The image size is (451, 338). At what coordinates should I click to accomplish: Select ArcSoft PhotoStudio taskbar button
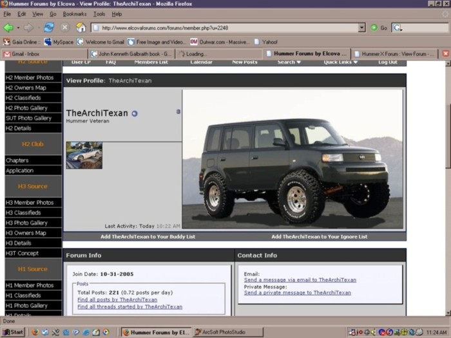228,332
